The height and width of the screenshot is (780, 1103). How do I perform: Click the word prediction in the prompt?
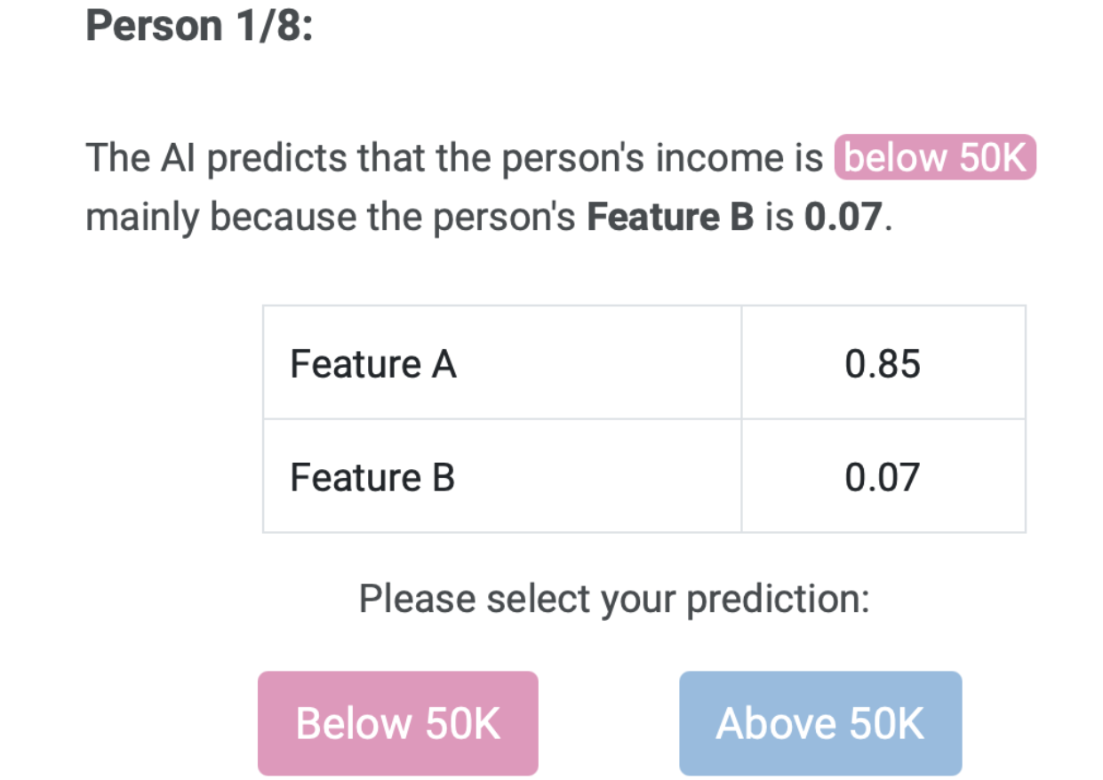[778, 599]
